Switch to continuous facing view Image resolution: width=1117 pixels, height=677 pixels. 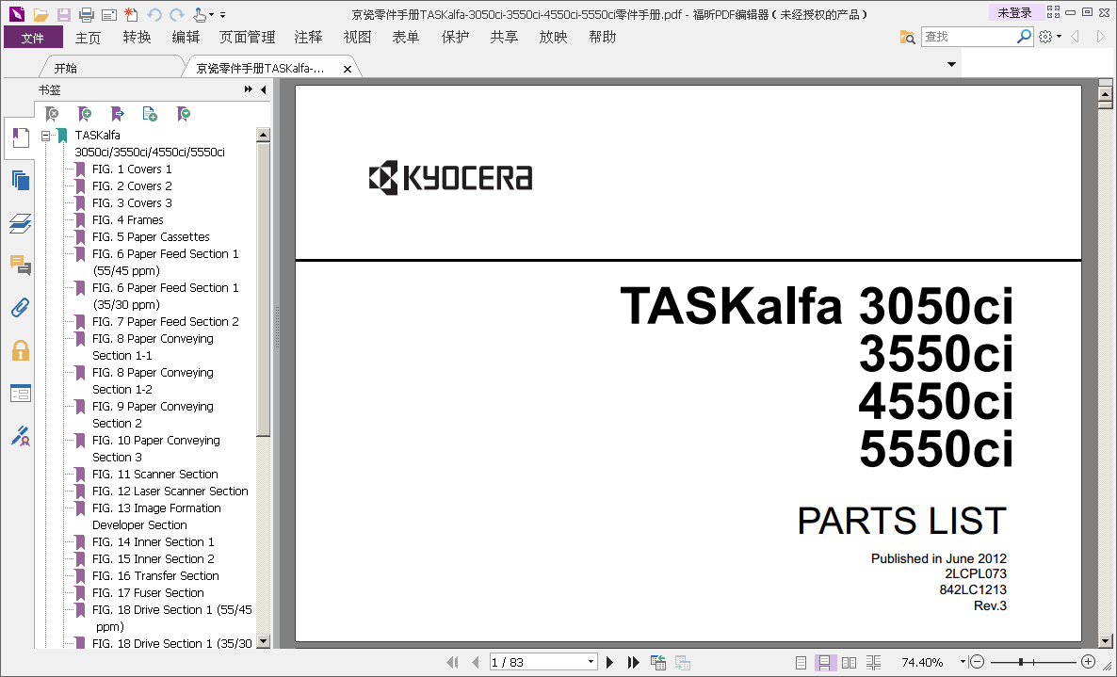coord(873,663)
